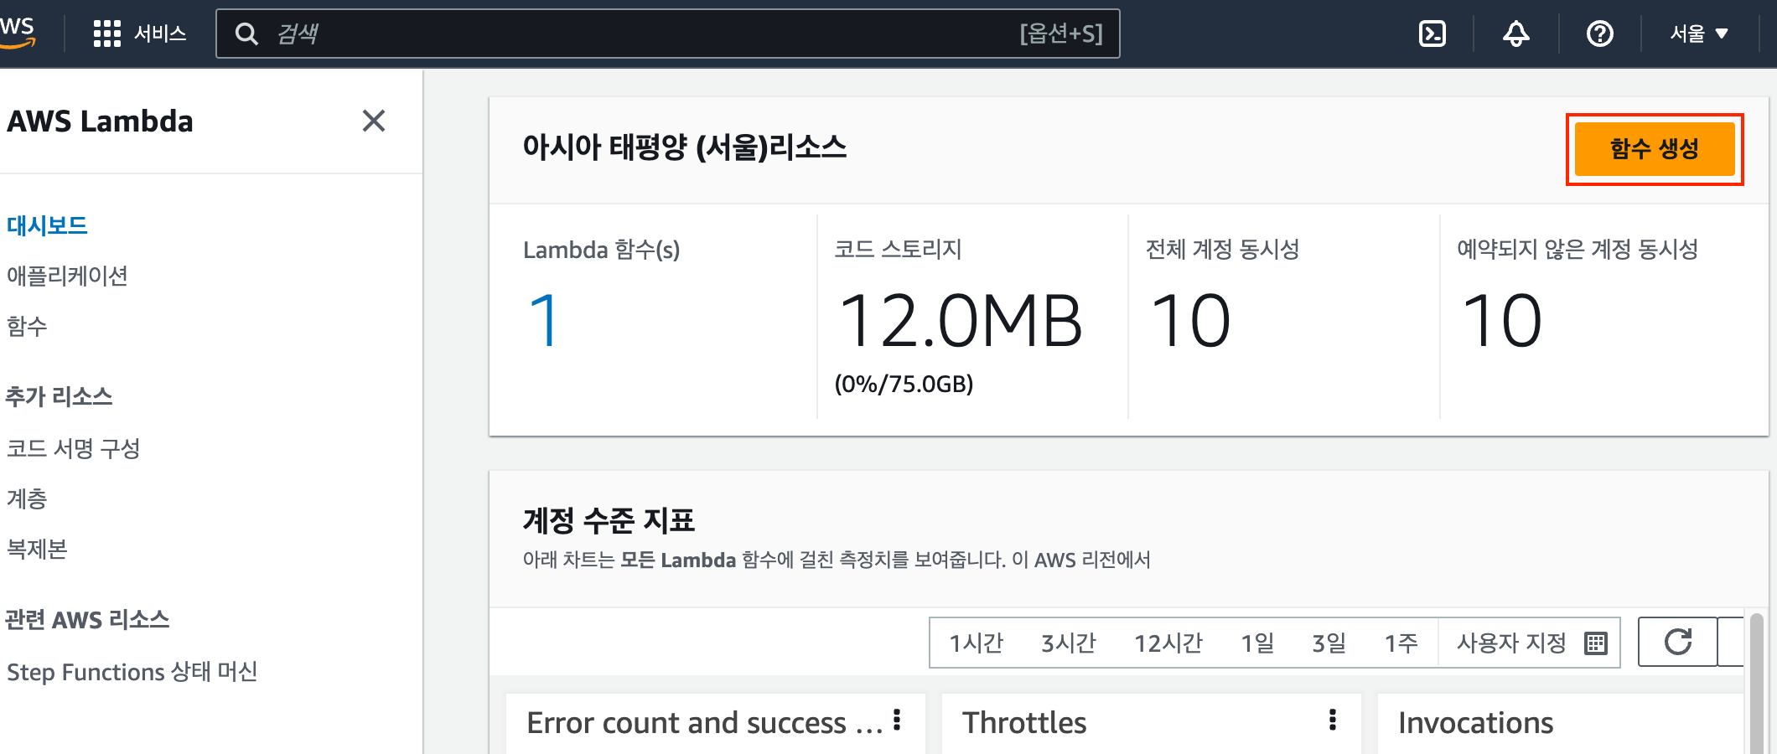Click the 12.0MB code storage value

tap(961, 321)
